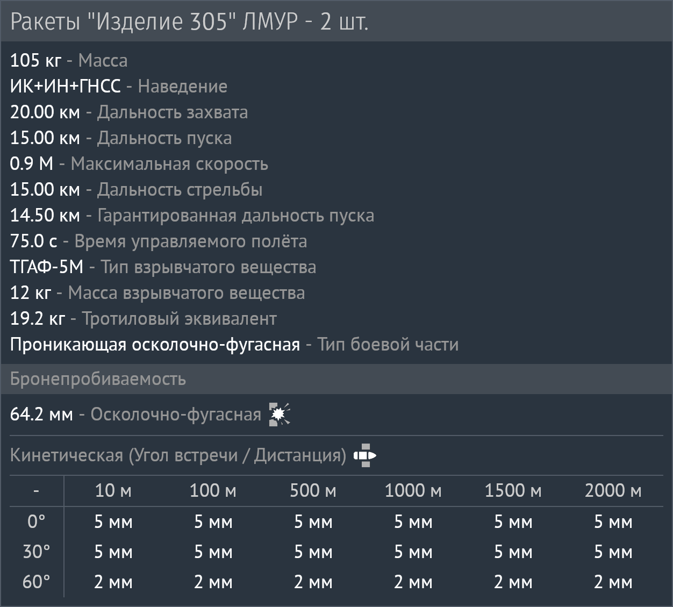Click the 0° penetration at 2000 м

pos(613,522)
